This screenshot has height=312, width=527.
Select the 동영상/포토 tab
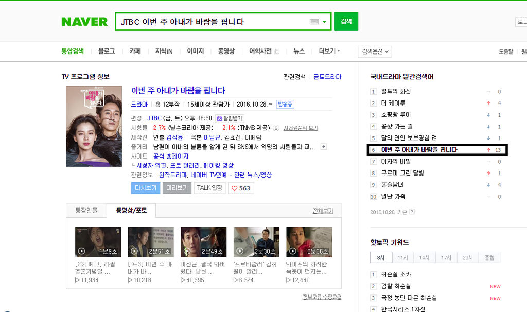click(131, 211)
